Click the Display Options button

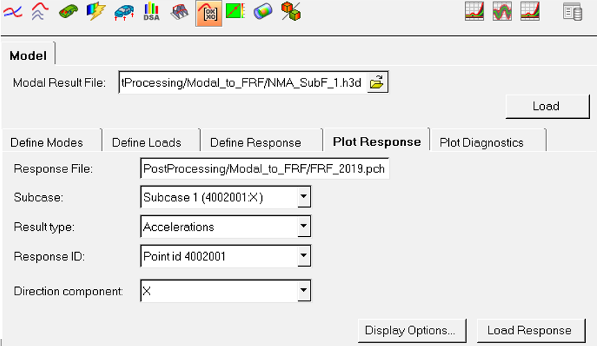pyautogui.click(x=411, y=330)
